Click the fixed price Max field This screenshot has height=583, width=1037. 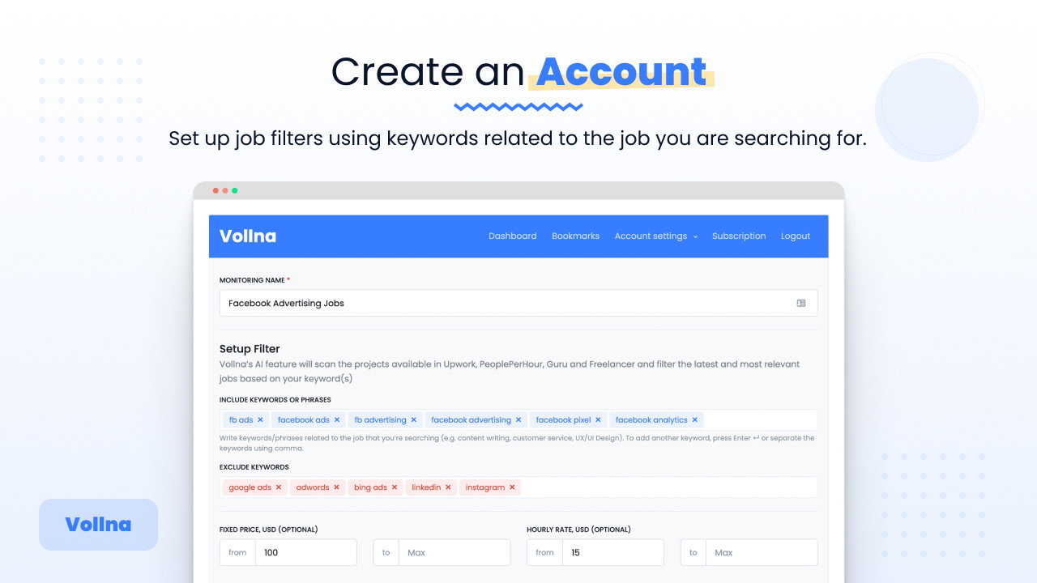click(454, 553)
